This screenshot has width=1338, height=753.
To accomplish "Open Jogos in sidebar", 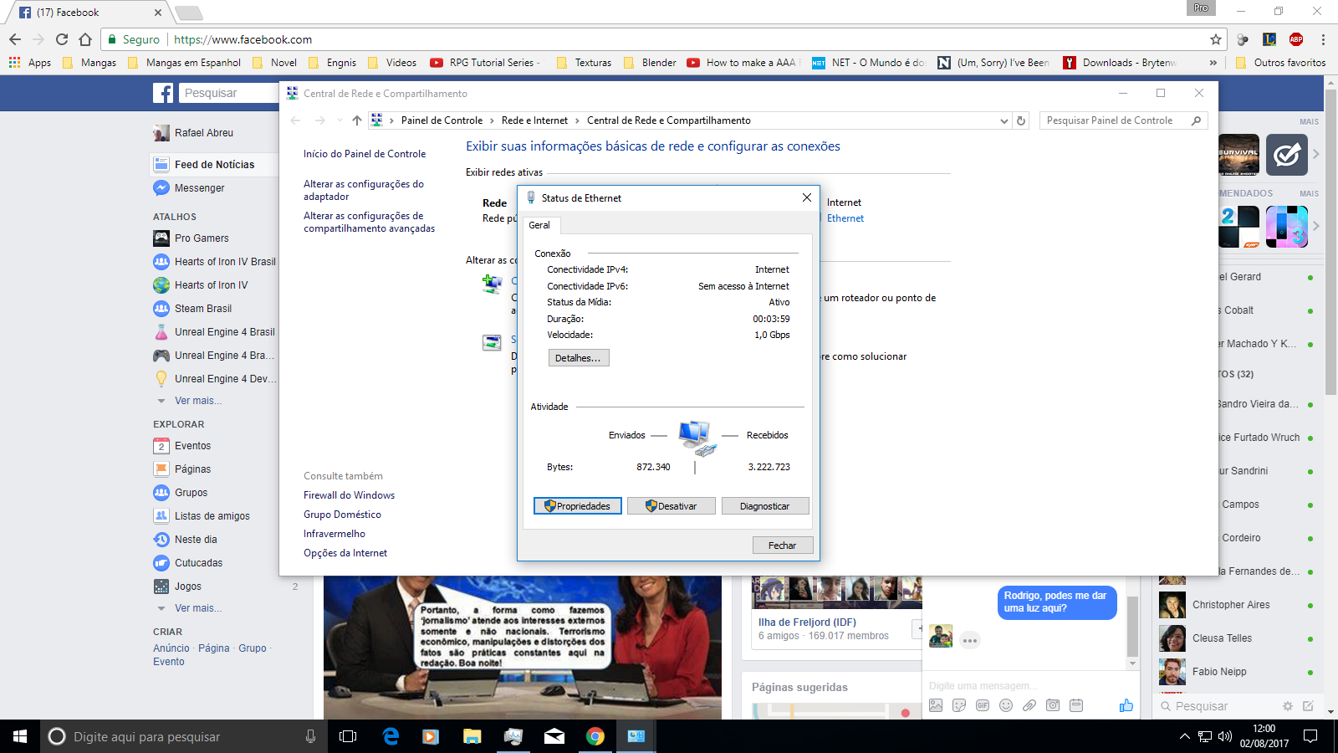I will [187, 587].
